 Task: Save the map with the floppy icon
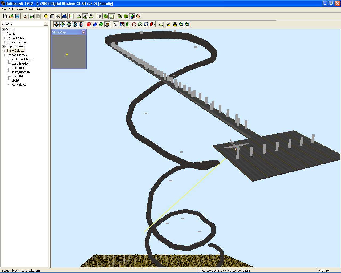point(17,16)
